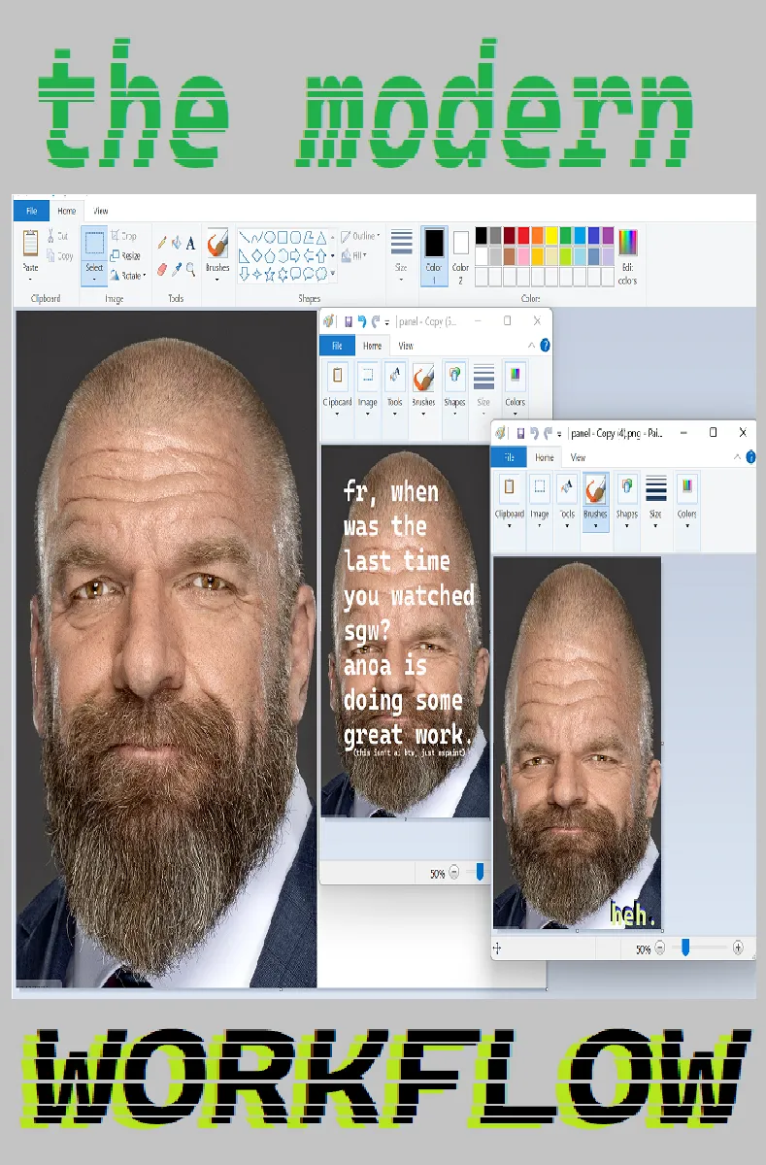Pick the red swatch in the color palette

click(x=523, y=236)
